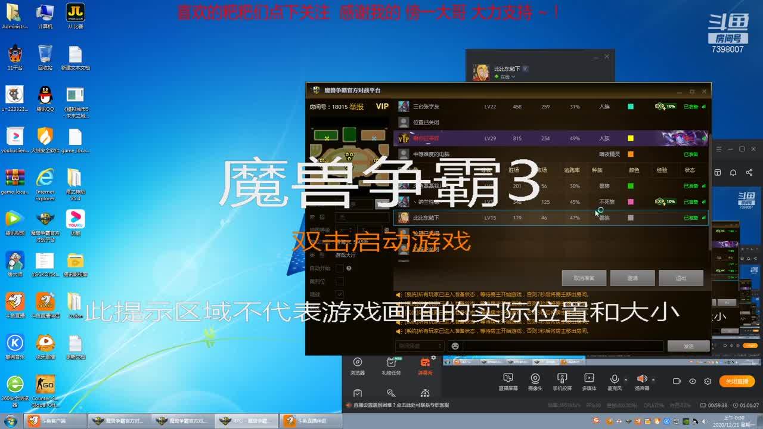Click the emoji button beside chat input
Image resolution: width=763 pixels, height=429 pixels.
click(455, 346)
